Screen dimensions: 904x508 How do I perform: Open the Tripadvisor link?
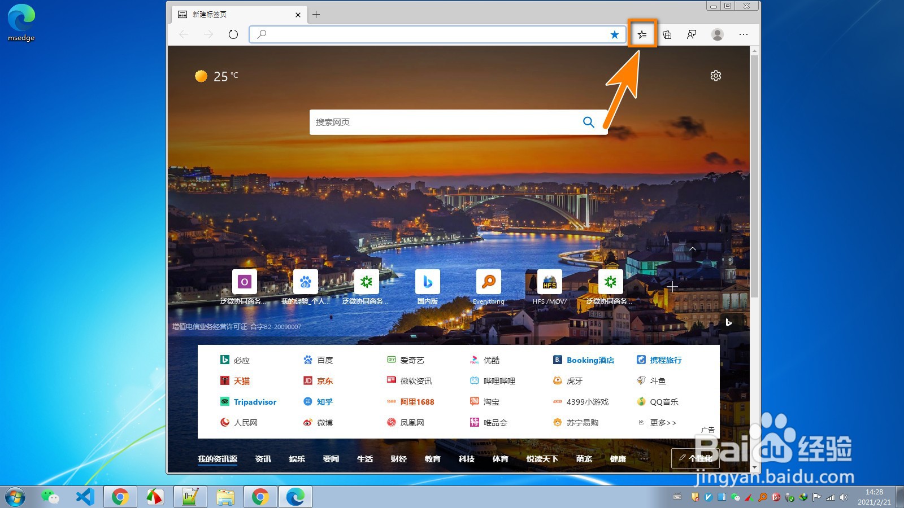coord(248,402)
